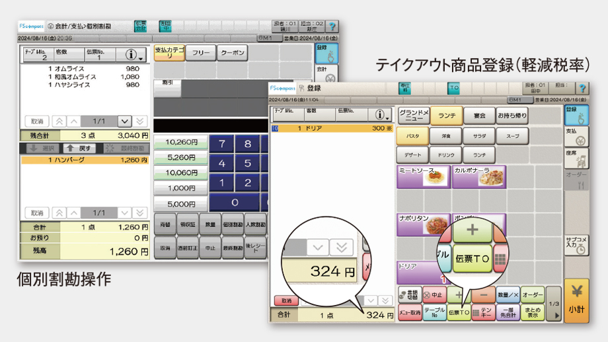
Task: Open help in the 登録 window
Action: pos(582,88)
